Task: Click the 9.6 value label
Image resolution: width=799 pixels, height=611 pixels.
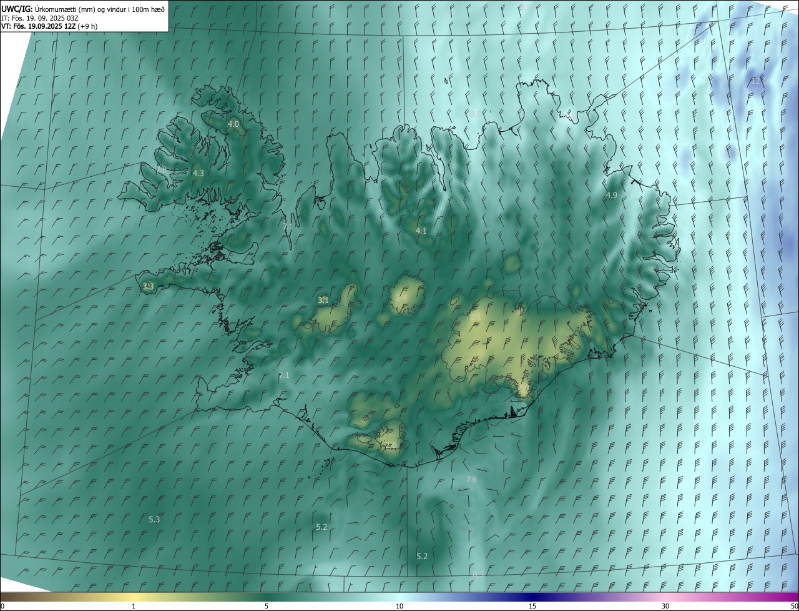Action: (476, 114)
